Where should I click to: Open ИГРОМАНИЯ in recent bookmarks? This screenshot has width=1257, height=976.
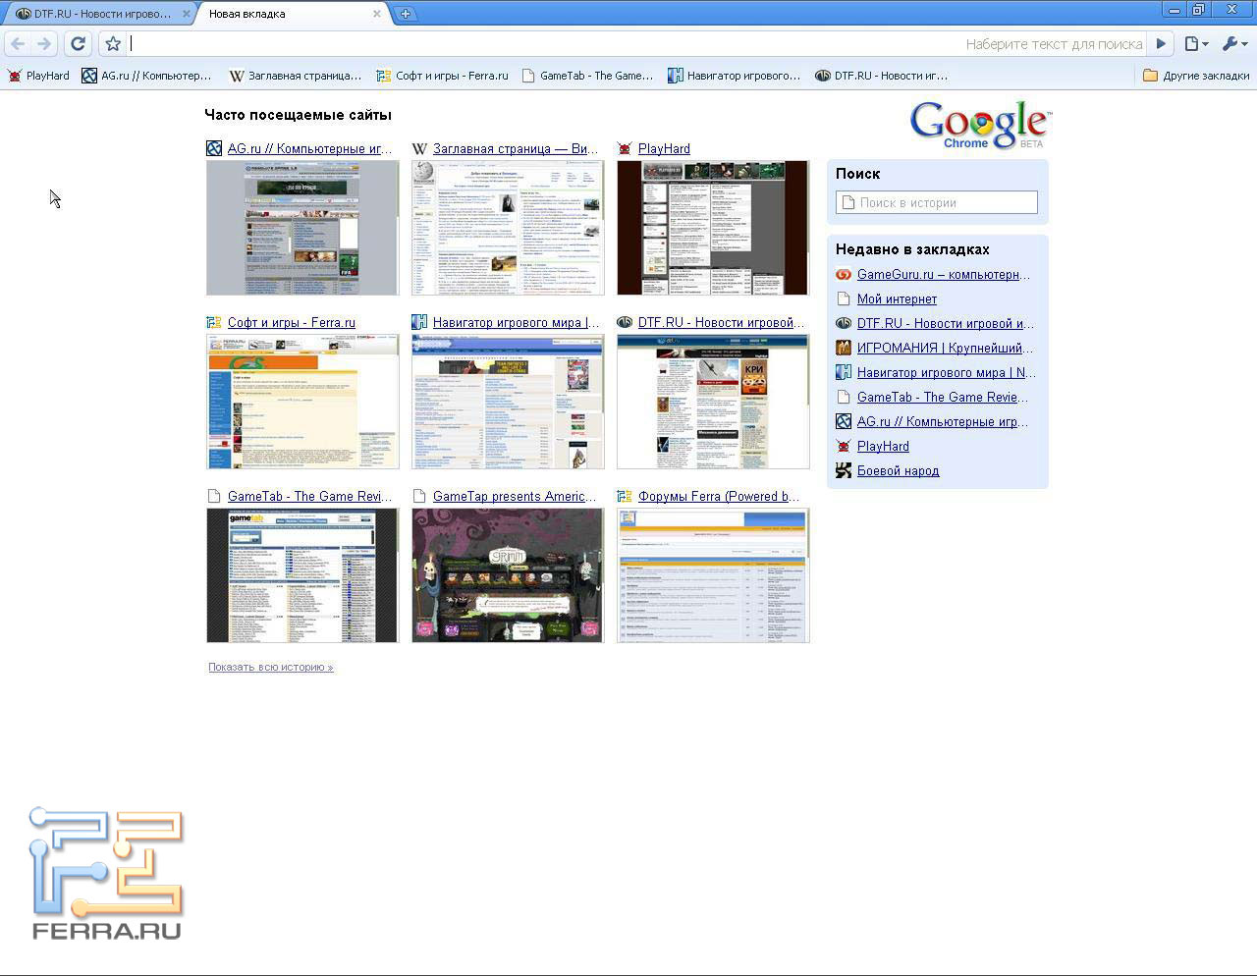coord(945,348)
